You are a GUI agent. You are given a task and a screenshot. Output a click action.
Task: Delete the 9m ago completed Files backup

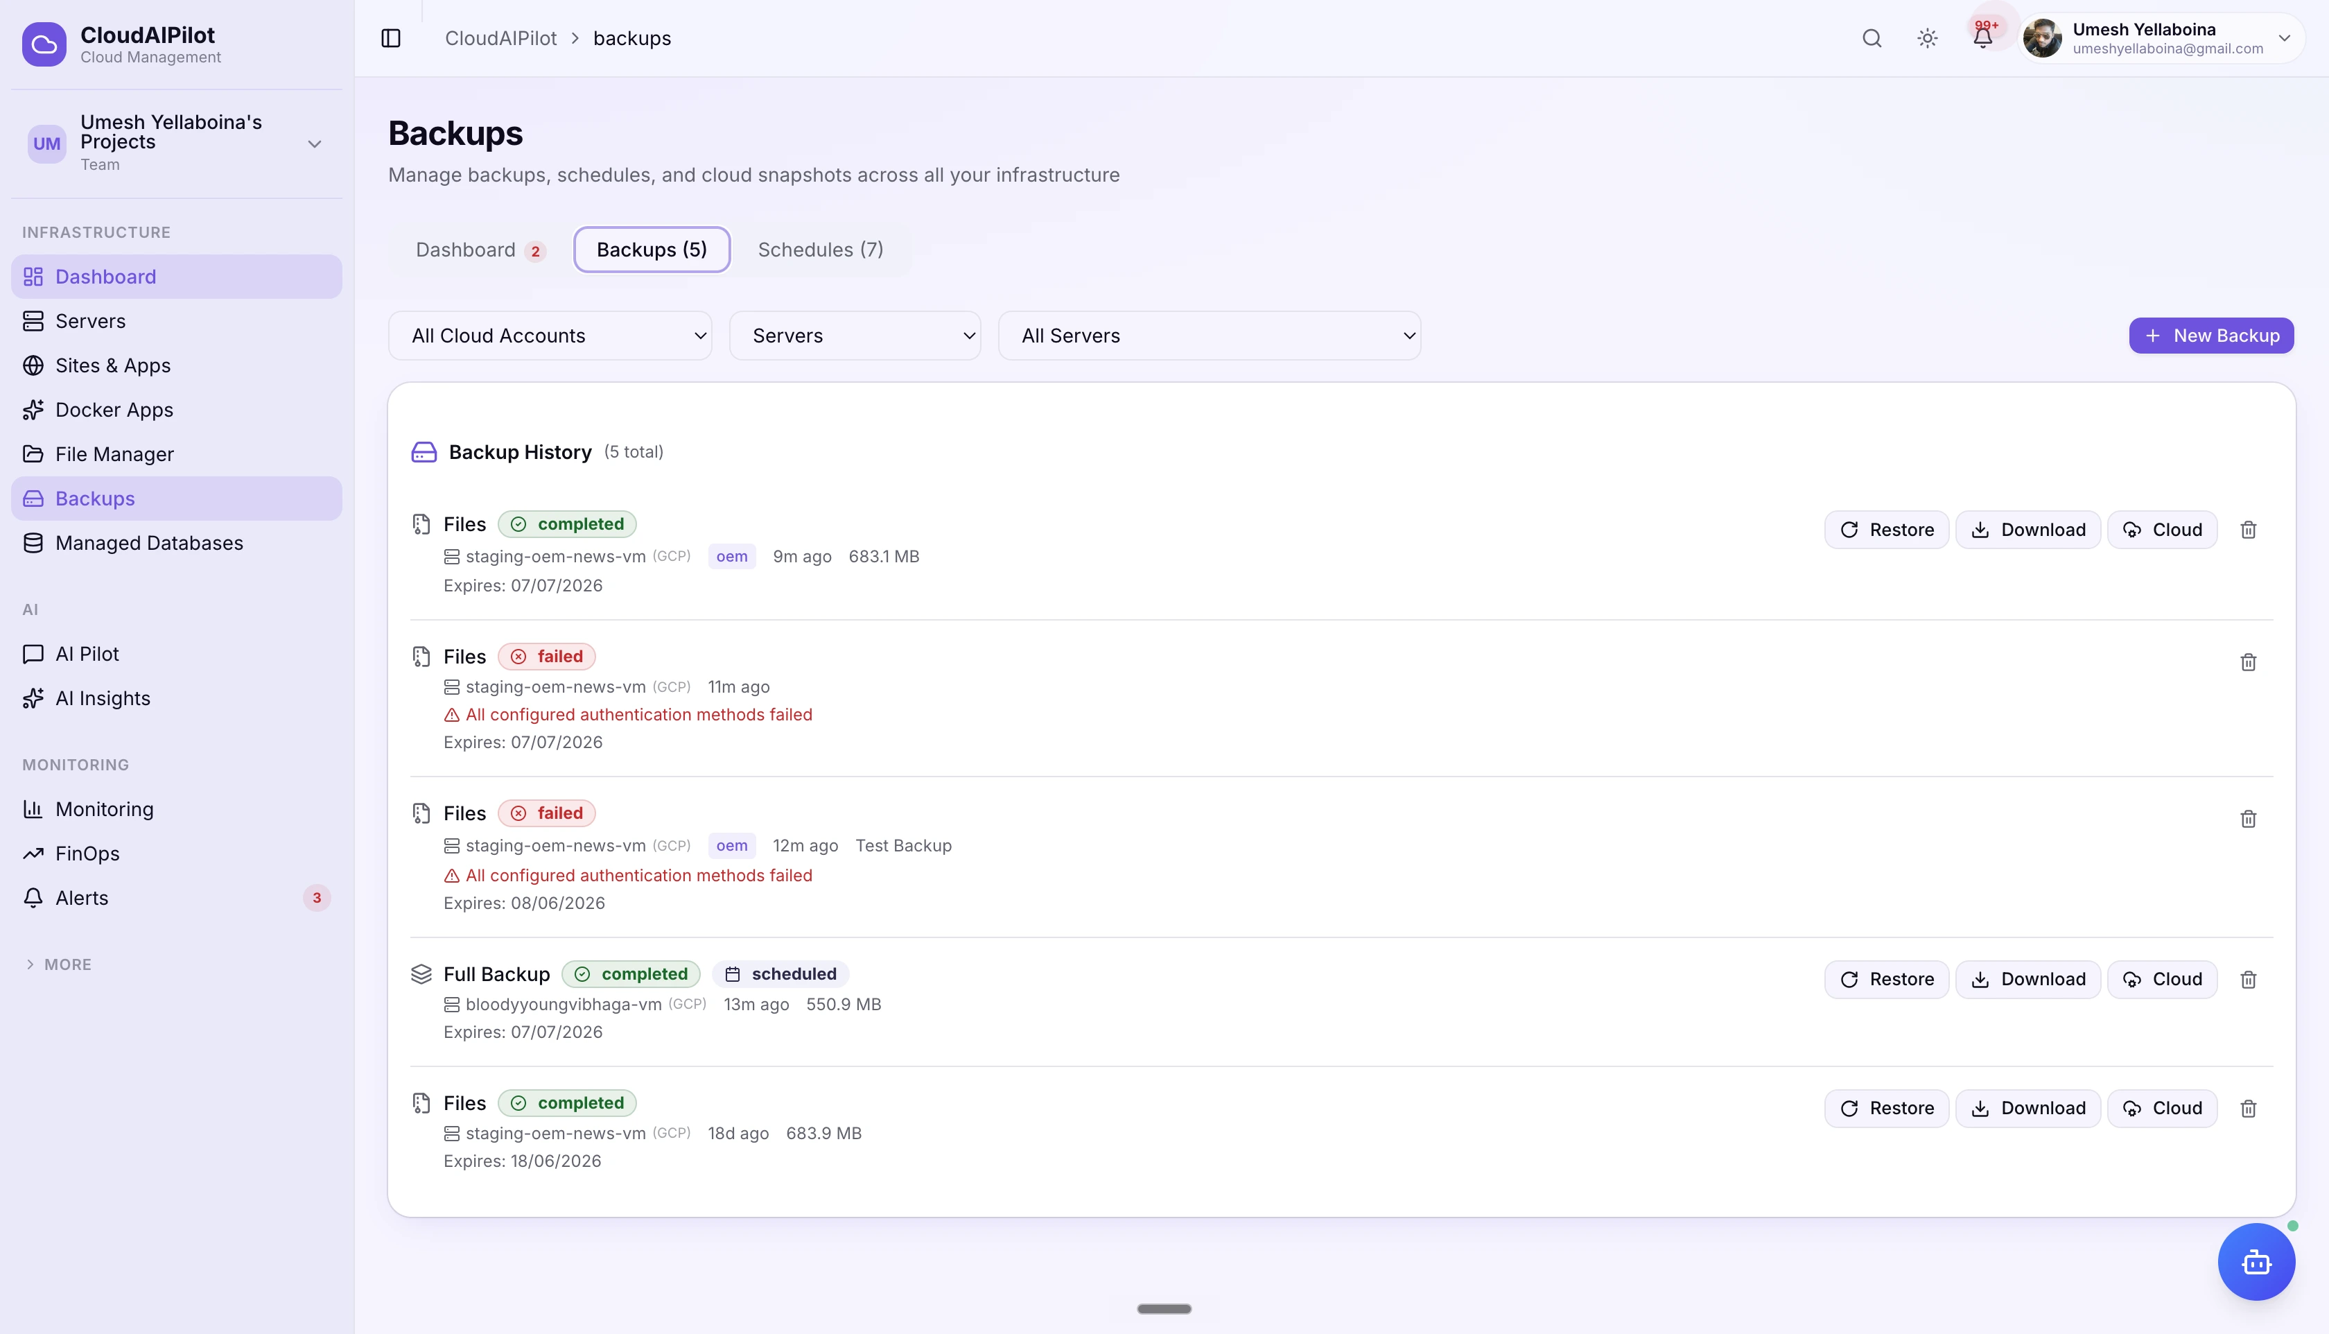point(2249,530)
